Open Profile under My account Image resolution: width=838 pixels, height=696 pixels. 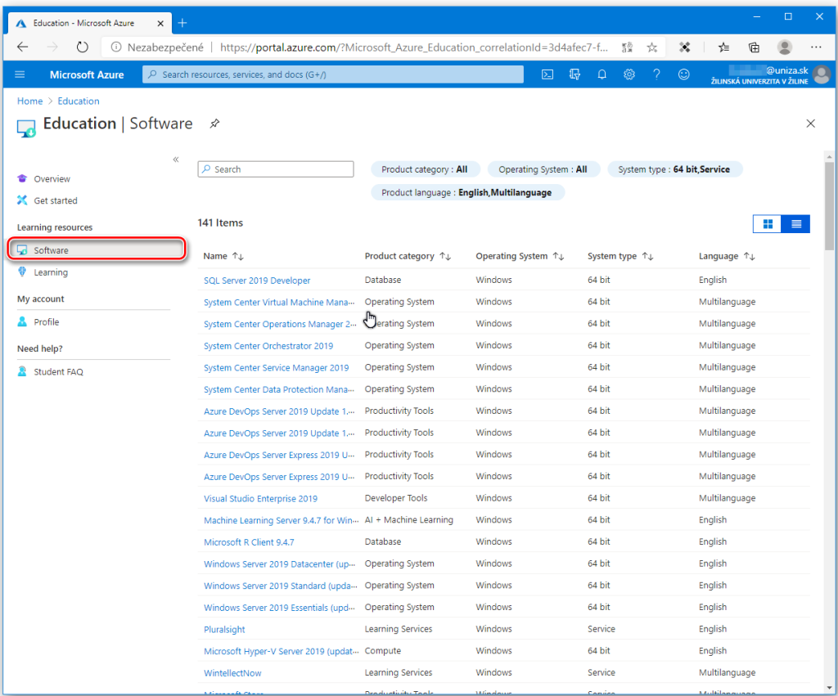tap(47, 322)
